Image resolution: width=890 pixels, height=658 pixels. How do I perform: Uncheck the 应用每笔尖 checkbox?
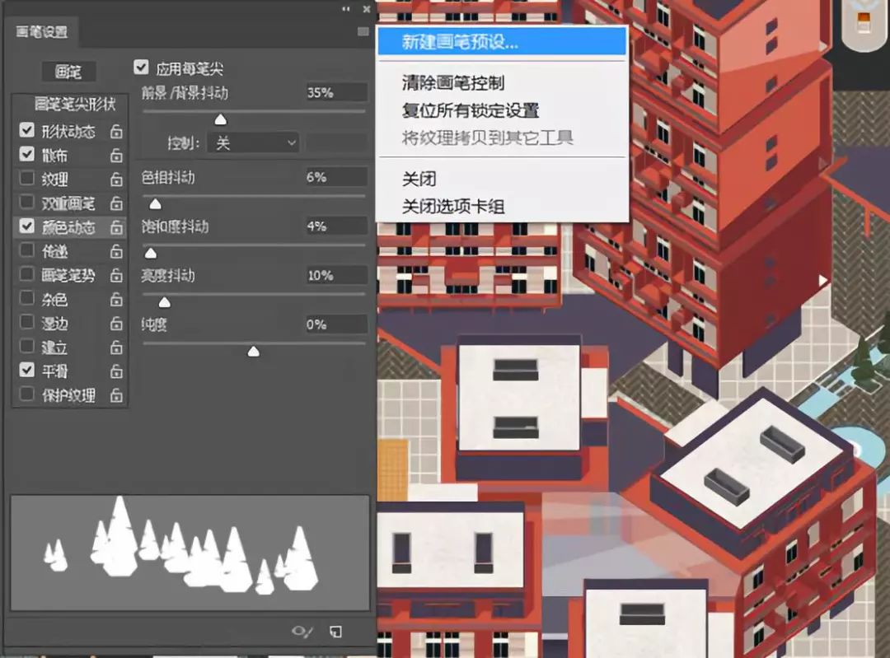tap(142, 68)
